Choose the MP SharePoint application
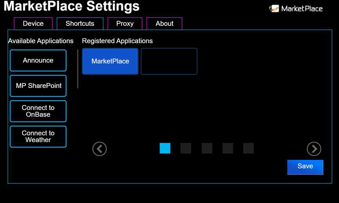This screenshot has width=339, height=203. coord(38,86)
